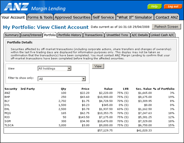Viewport: 184px width, 143px height.
Task: Click the data current timestamp text
Action: pyautogui.click(x=120, y=27)
